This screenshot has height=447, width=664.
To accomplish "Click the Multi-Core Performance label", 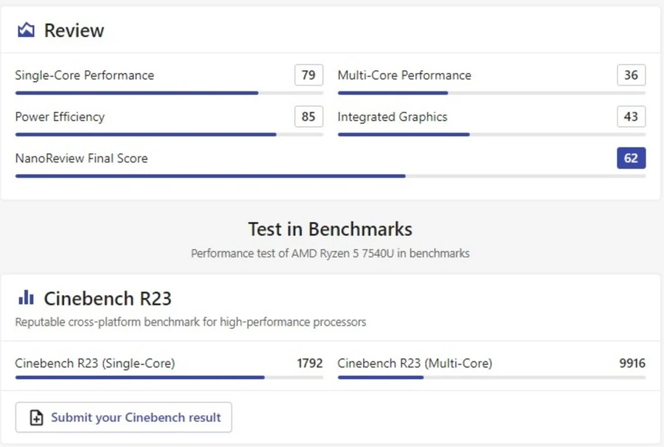I will click(x=404, y=75).
